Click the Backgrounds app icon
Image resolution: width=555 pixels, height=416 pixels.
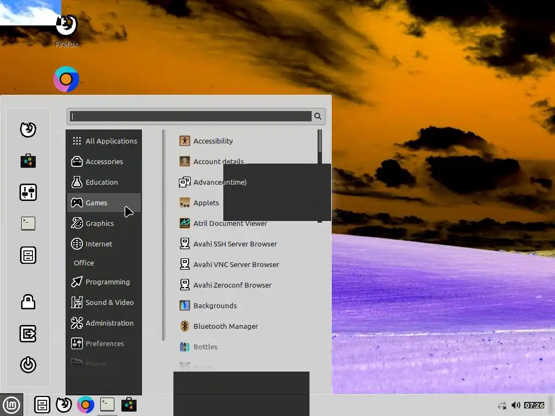pos(184,305)
